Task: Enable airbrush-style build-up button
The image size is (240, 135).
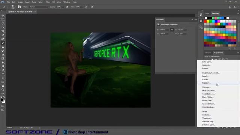Action: coord(86,7)
